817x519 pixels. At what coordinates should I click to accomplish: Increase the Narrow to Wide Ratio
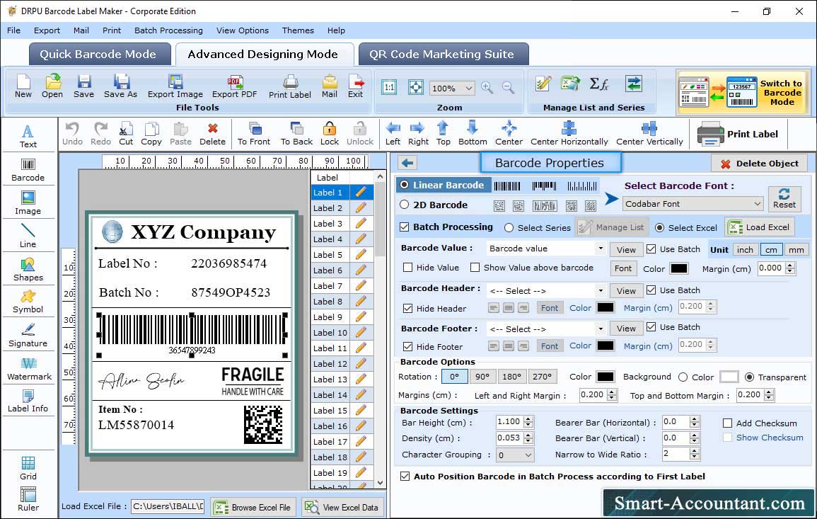tap(694, 451)
